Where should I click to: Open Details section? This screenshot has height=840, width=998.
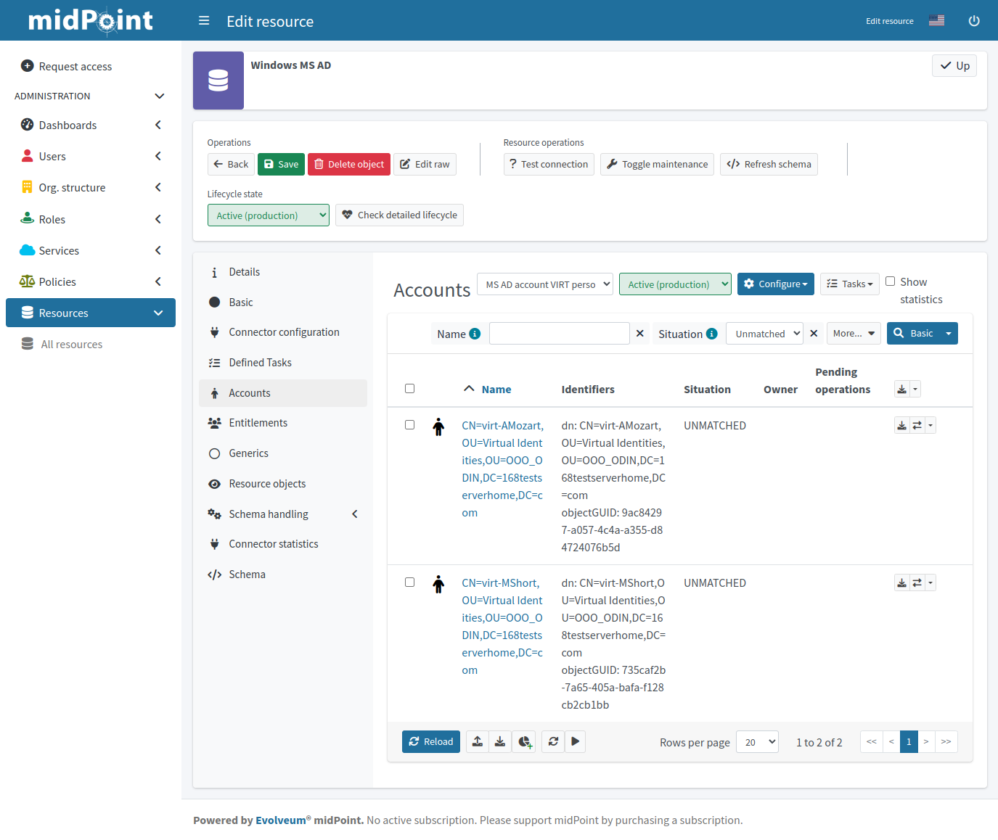click(283, 272)
